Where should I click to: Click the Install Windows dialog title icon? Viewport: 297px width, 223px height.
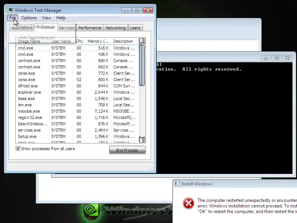point(177,184)
